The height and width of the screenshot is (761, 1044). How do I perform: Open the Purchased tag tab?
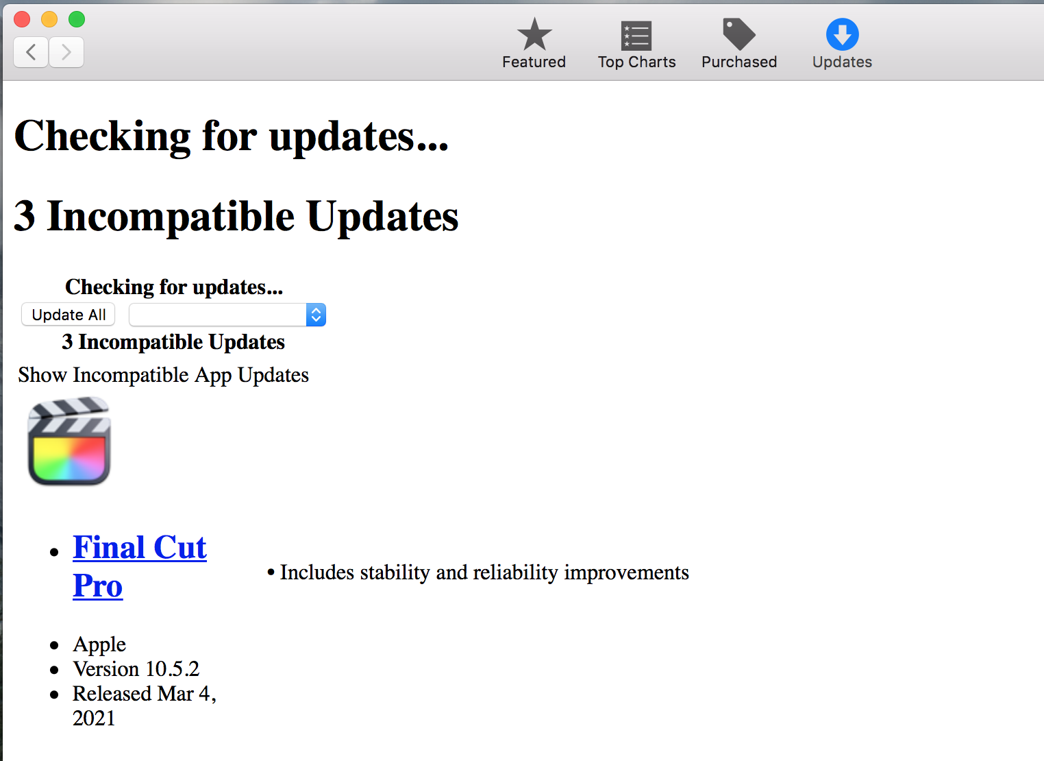pyautogui.click(x=739, y=44)
